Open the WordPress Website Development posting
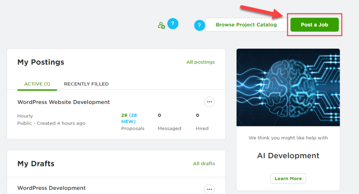This screenshot has width=359, height=194. 63,102
